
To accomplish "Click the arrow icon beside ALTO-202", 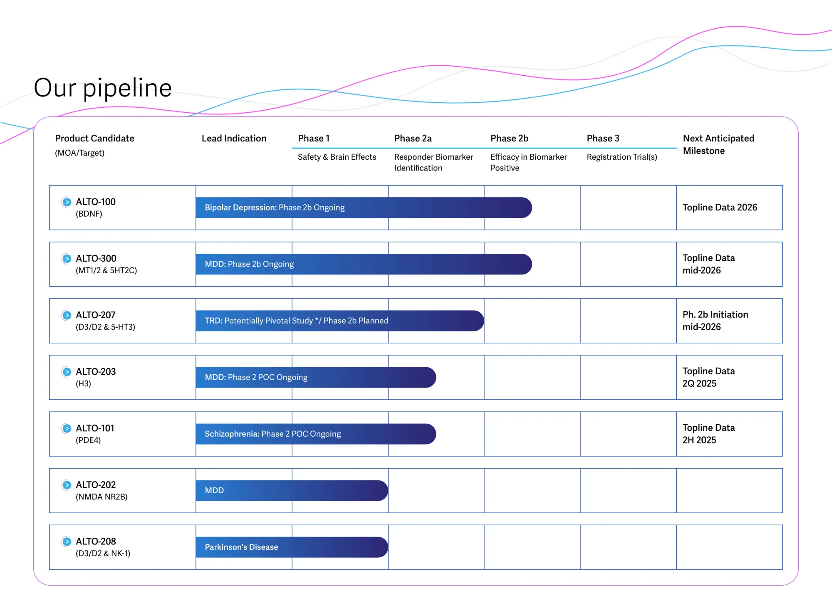I will (x=67, y=485).
